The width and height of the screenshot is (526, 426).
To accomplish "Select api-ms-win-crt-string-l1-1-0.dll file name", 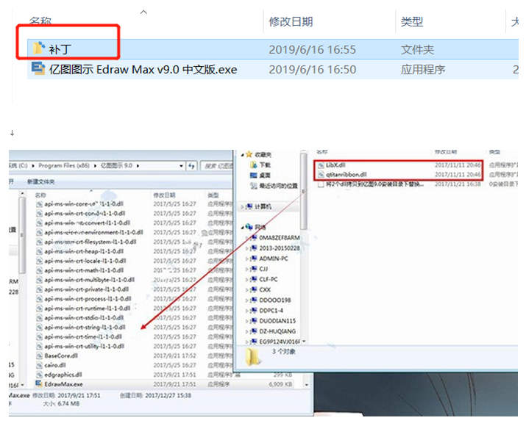I will (x=85, y=327).
